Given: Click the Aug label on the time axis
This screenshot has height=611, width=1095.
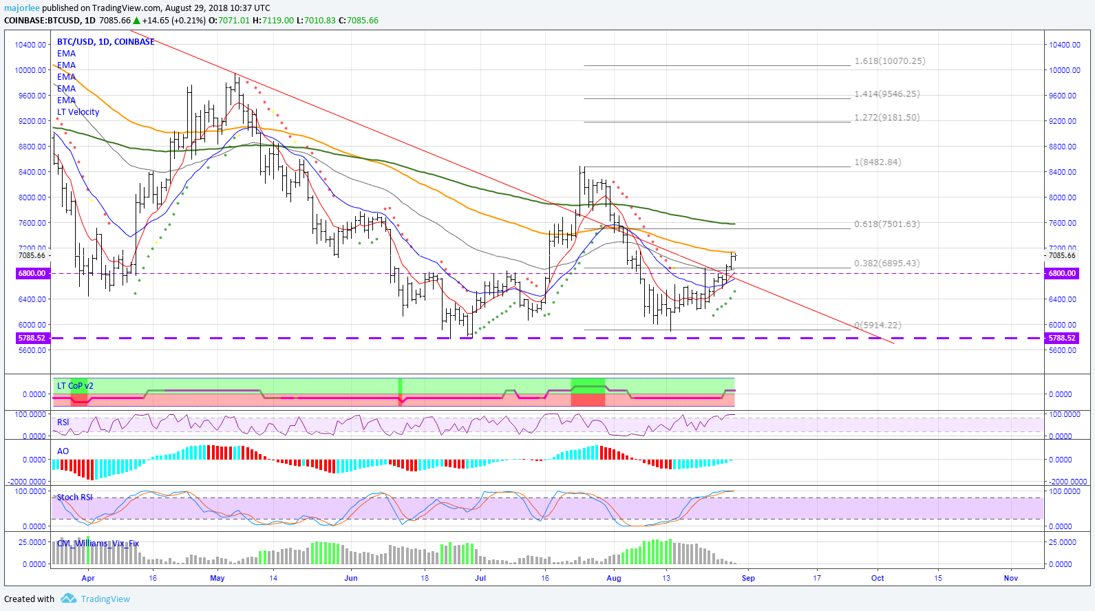Looking at the screenshot, I should (x=614, y=579).
